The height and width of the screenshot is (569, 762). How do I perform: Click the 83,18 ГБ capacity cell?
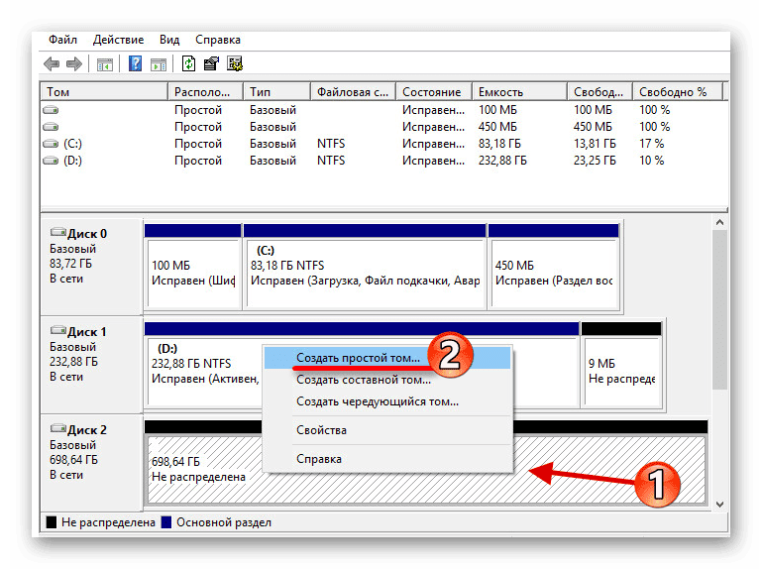pos(499,144)
